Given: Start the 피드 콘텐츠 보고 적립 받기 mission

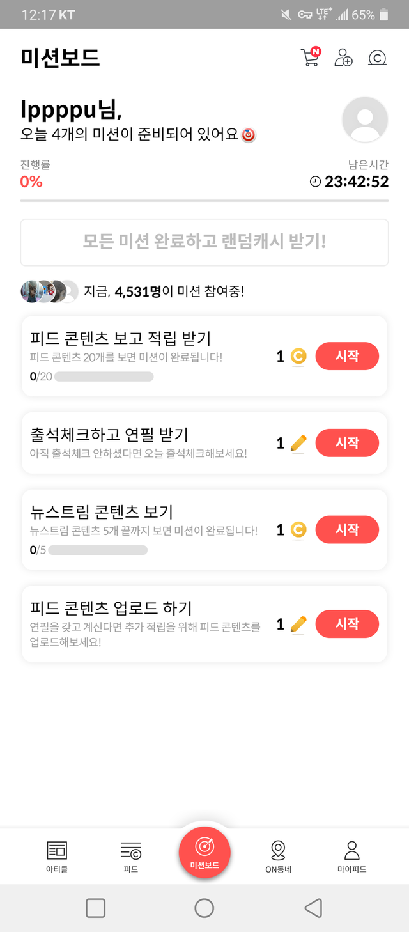Looking at the screenshot, I should pos(347,356).
